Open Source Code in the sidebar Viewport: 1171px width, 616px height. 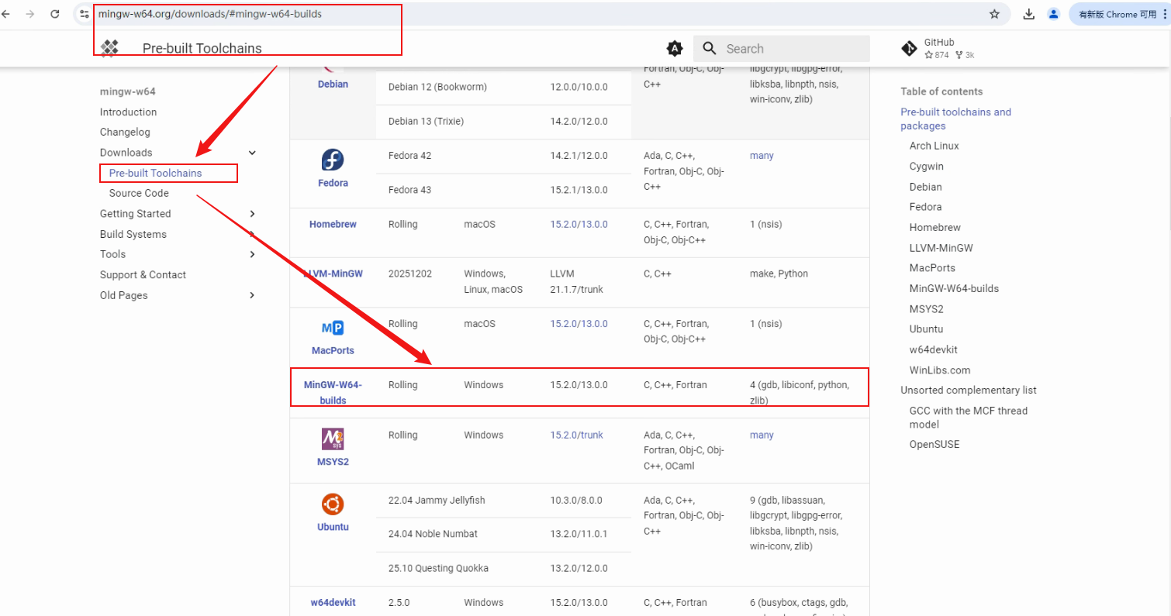[139, 193]
